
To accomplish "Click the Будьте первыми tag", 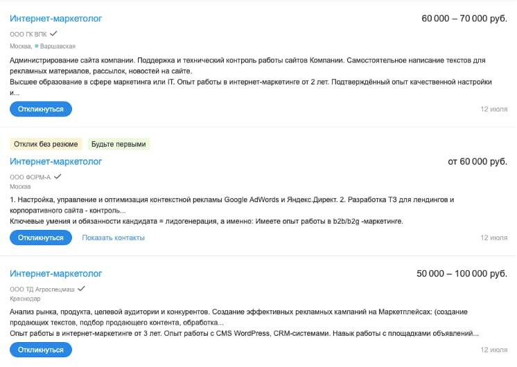I will [x=119, y=145].
